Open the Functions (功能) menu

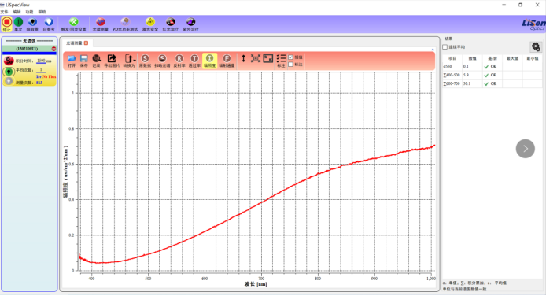(29, 12)
